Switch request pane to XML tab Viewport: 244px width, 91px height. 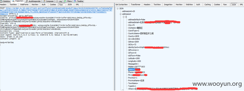pyautogui.click(x=77, y=4)
